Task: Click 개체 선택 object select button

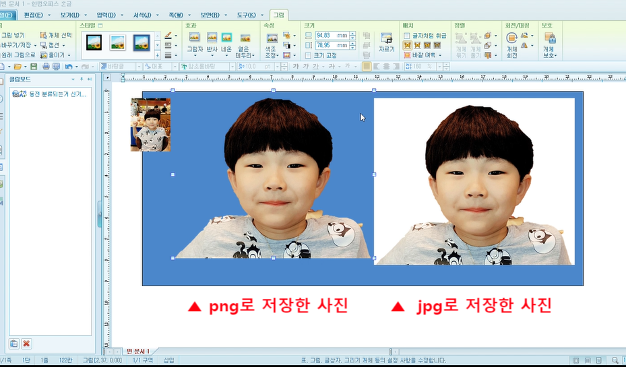Action: click(x=55, y=36)
